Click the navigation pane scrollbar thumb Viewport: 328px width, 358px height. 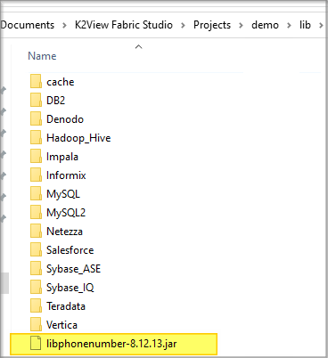tap(4, 283)
